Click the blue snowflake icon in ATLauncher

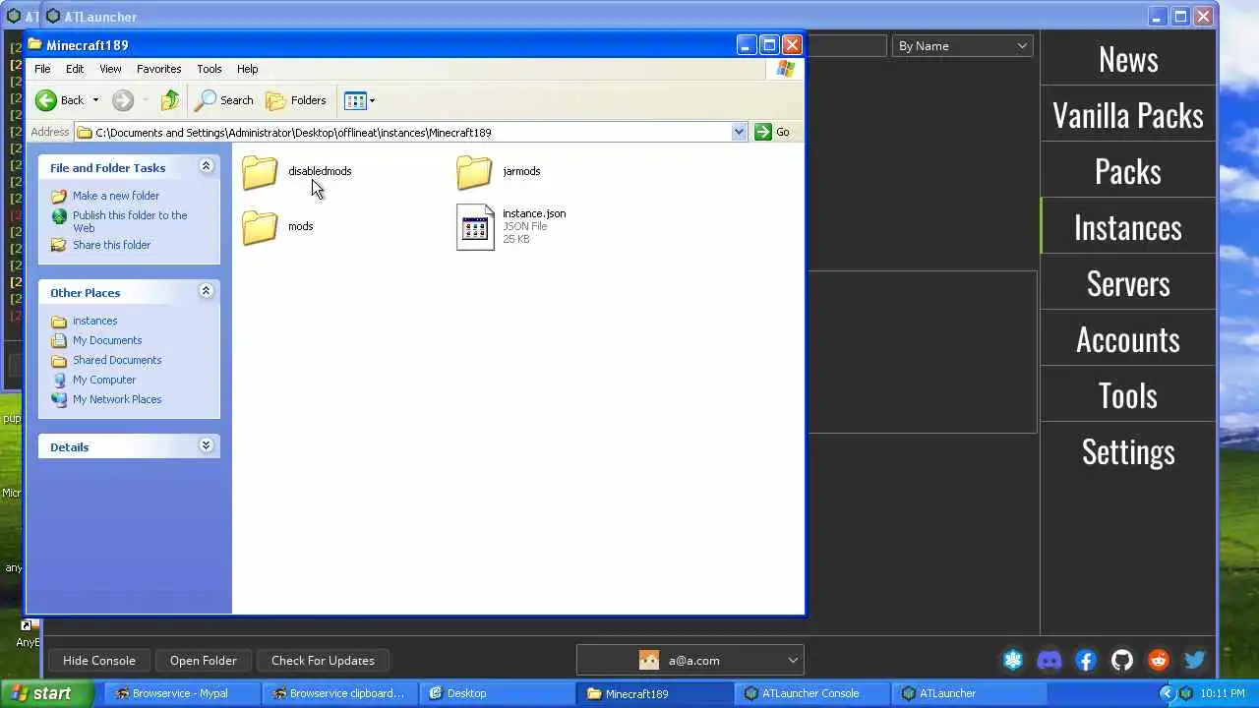1013,660
